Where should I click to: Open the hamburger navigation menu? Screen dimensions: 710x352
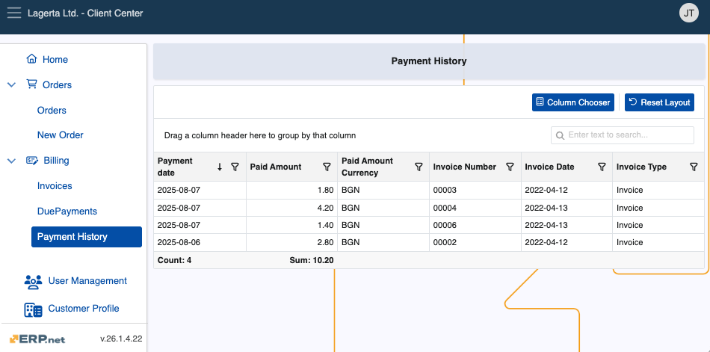tap(14, 13)
